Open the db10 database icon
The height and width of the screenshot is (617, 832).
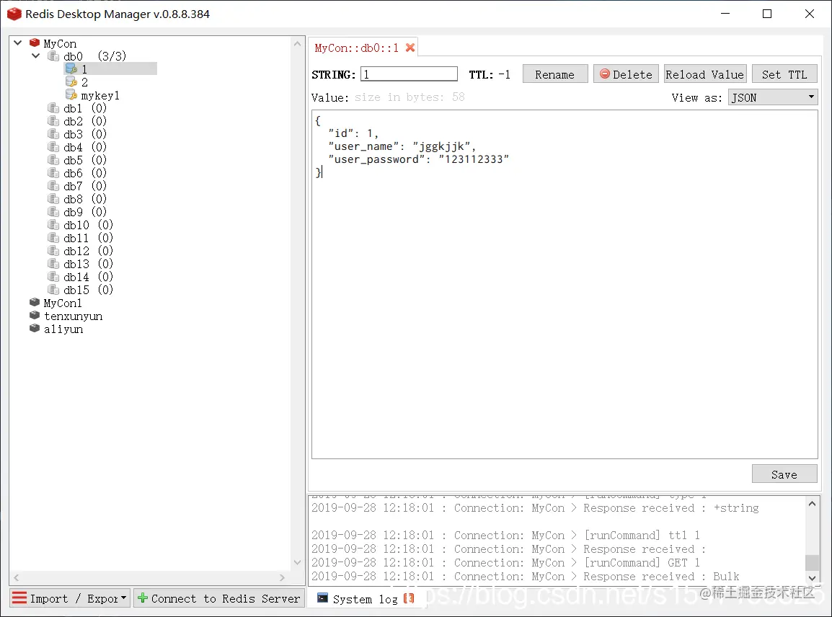(53, 225)
